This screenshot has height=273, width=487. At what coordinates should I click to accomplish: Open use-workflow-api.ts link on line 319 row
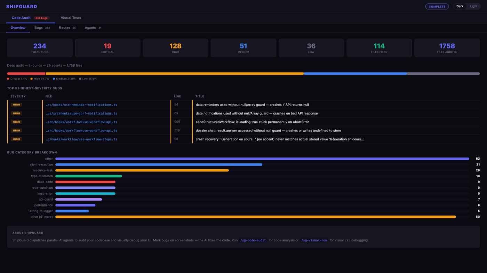click(x=81, y=131)
